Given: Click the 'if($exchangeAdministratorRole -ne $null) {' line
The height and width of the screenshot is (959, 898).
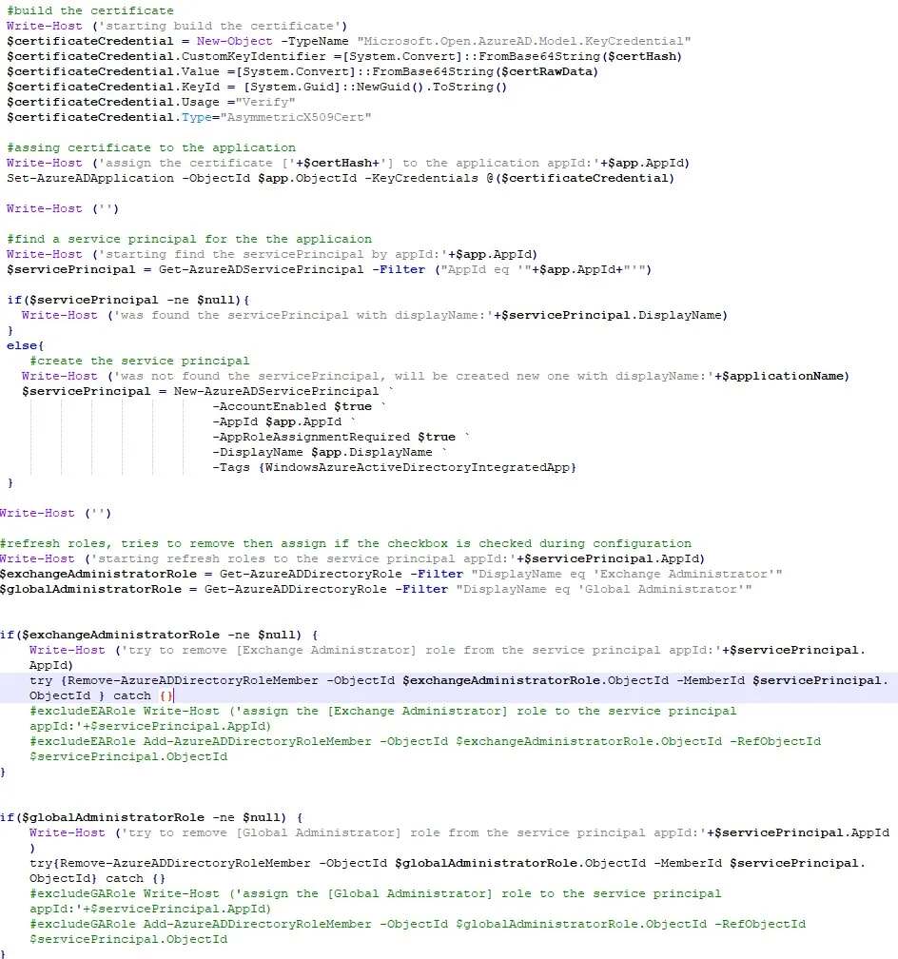Looking at the screenshot, I should click(159, 635).
